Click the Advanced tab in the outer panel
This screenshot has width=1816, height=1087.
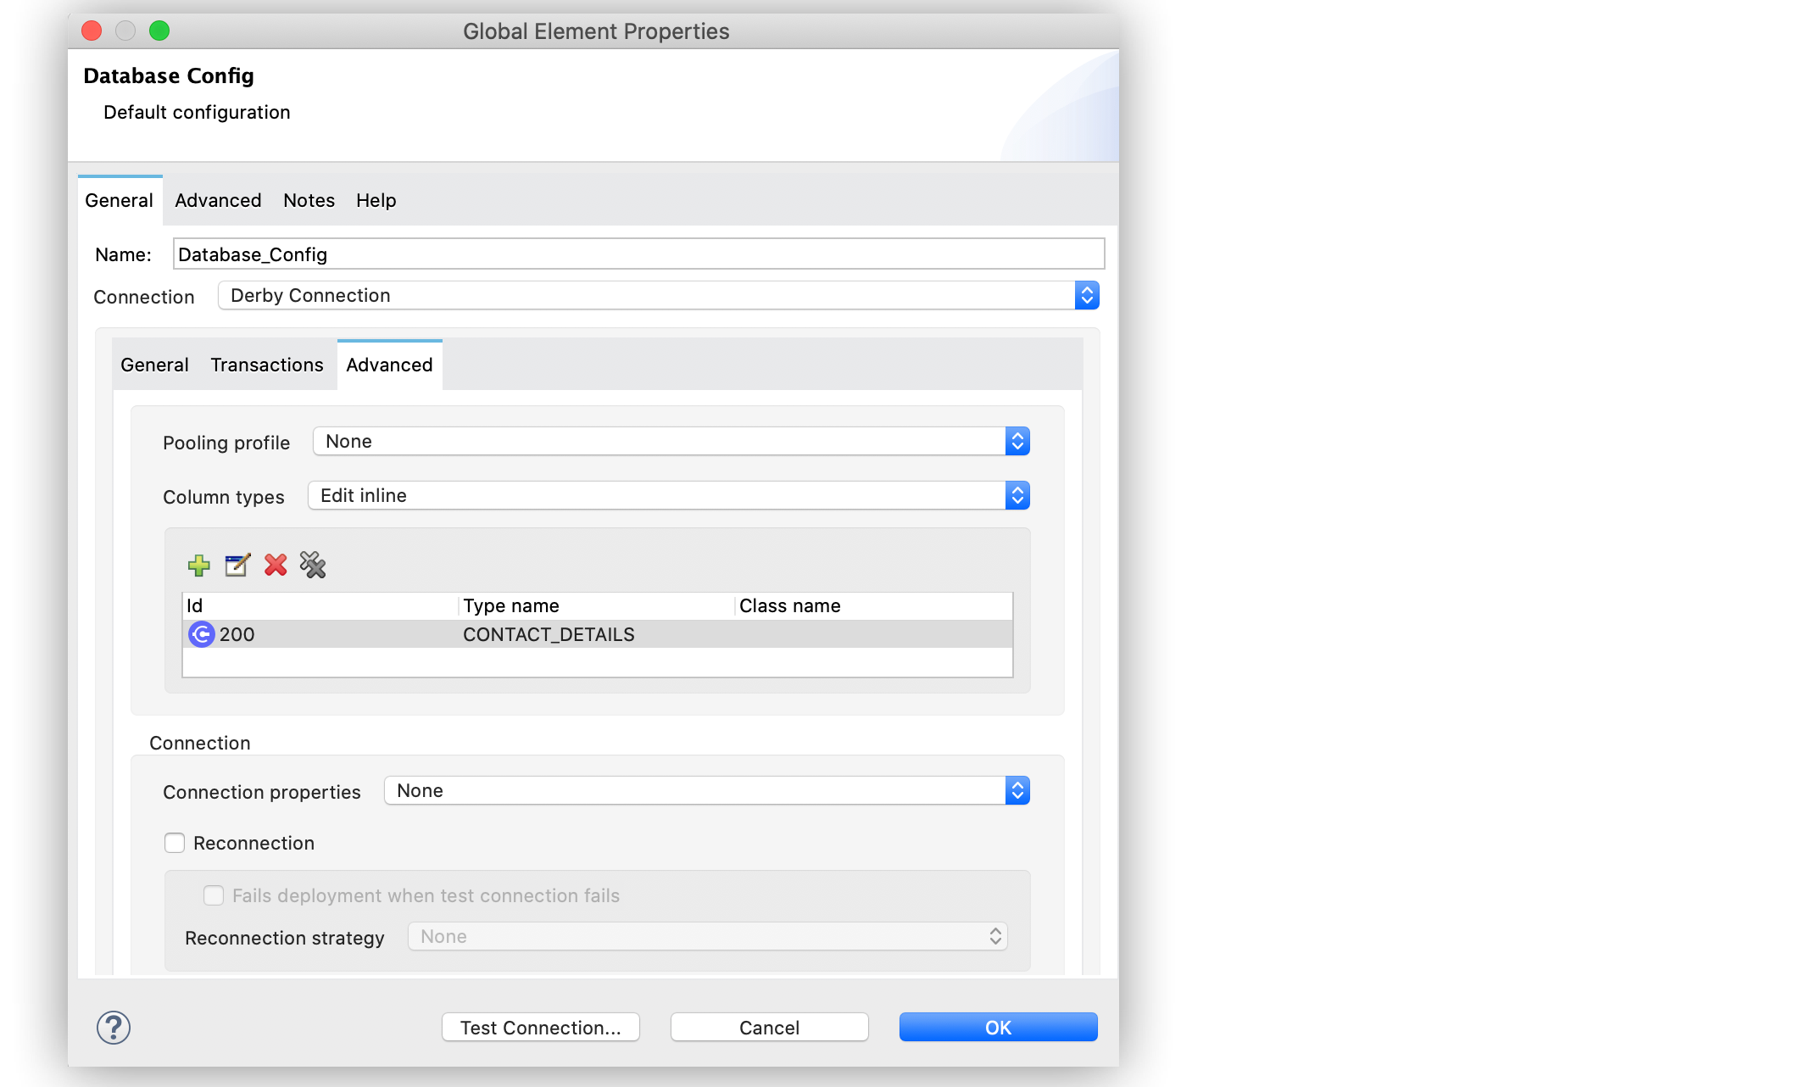point(217,199)
